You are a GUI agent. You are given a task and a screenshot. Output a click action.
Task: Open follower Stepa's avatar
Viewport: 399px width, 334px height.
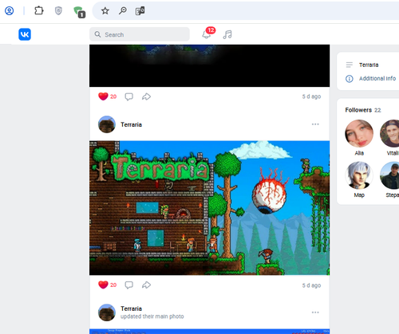click(x=389, y=175)
